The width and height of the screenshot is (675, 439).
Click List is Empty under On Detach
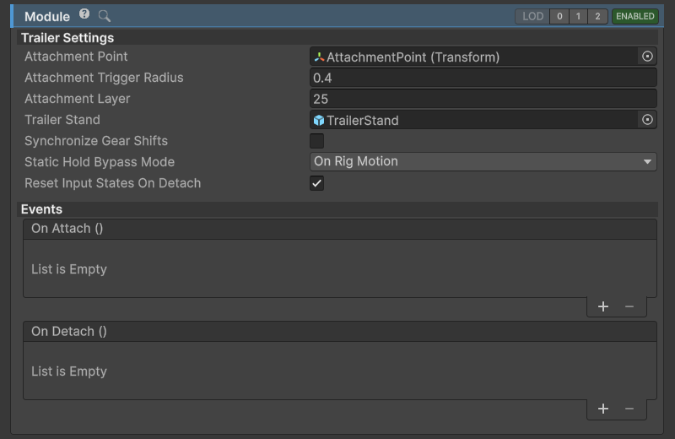[x=69, y=371]
